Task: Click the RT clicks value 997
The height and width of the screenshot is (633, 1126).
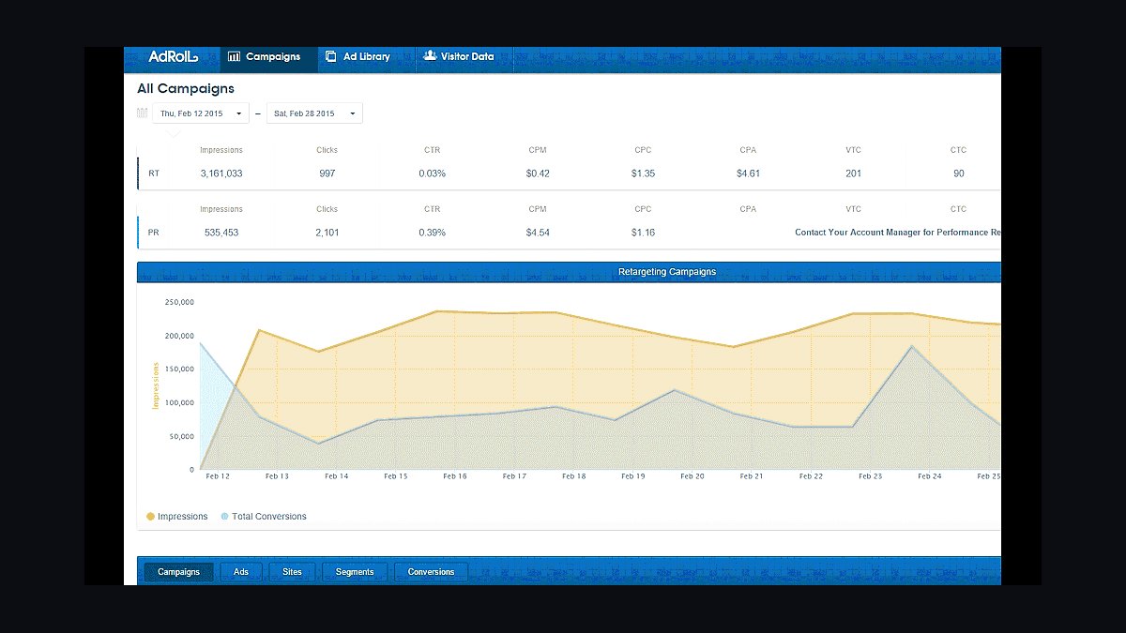Action: 327,173
